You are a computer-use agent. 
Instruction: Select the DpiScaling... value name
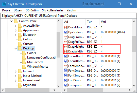[x=76, y=32]
